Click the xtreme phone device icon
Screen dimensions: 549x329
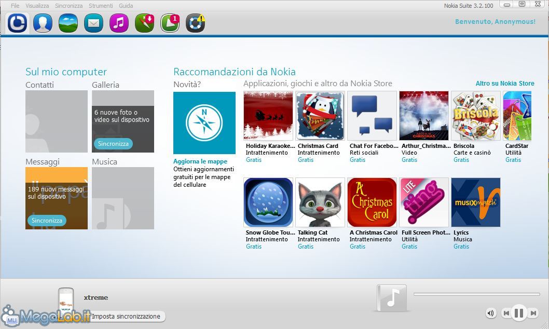point(66,302)
